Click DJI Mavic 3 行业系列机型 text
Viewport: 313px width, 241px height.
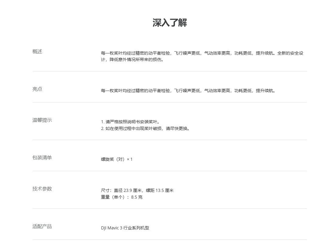125,228
